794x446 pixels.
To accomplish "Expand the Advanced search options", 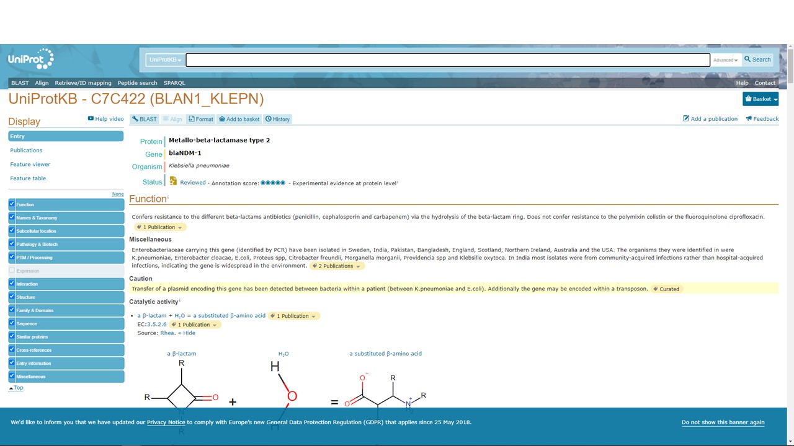I will (x=725, y=60).
